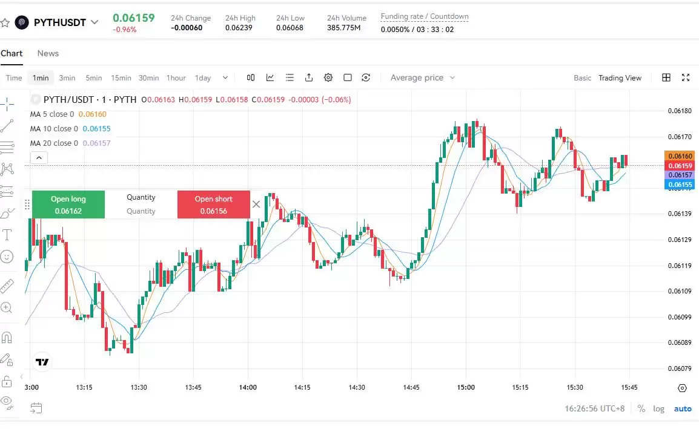
Task: Select the magnet mode tool
Action: click(x=7, y=337)
